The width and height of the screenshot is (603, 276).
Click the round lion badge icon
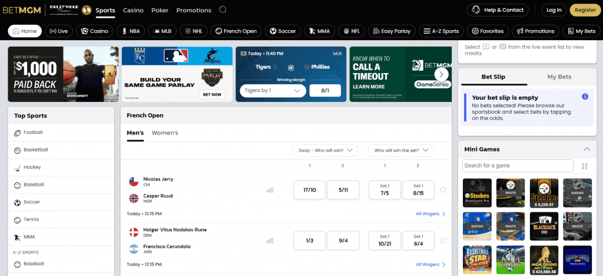(x=87, y=10)
